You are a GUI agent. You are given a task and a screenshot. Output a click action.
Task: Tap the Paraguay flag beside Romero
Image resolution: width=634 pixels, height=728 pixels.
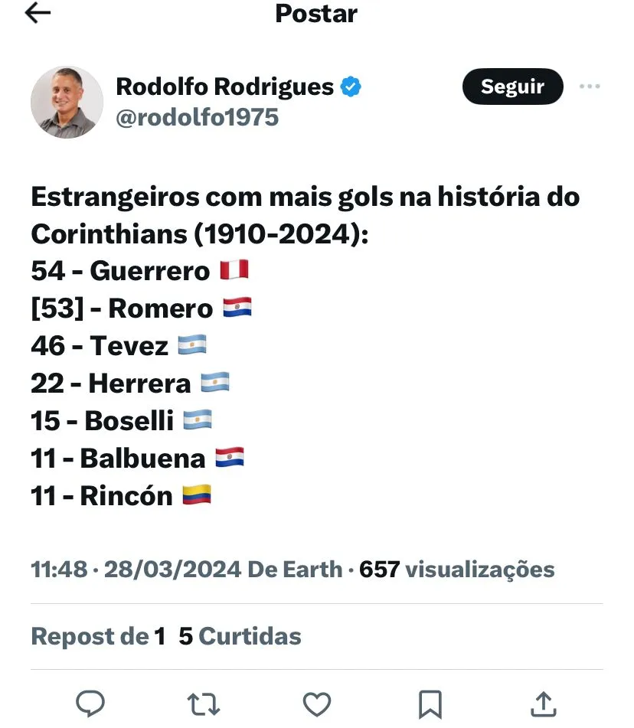pos(237,308)
